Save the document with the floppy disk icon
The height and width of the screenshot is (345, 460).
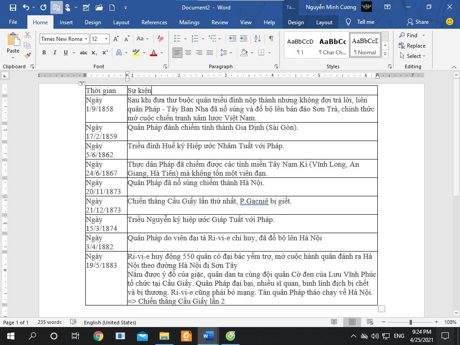13,8
